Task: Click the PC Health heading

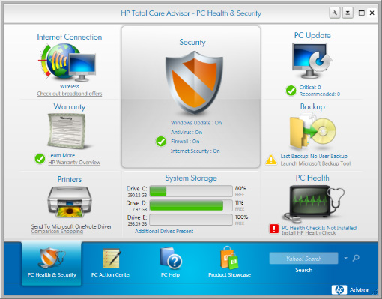Action: pos(312,178)
